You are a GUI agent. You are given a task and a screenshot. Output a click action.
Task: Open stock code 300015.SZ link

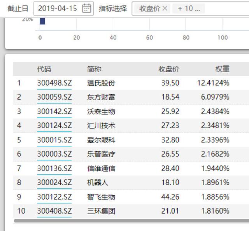[54, 140]
